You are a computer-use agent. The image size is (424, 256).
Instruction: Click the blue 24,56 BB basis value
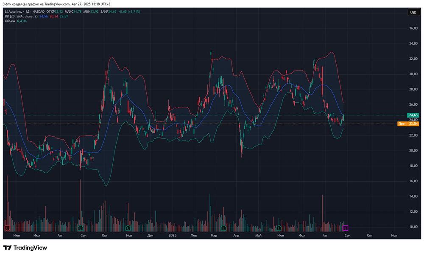pyautogui.click(x=44, y=17)
